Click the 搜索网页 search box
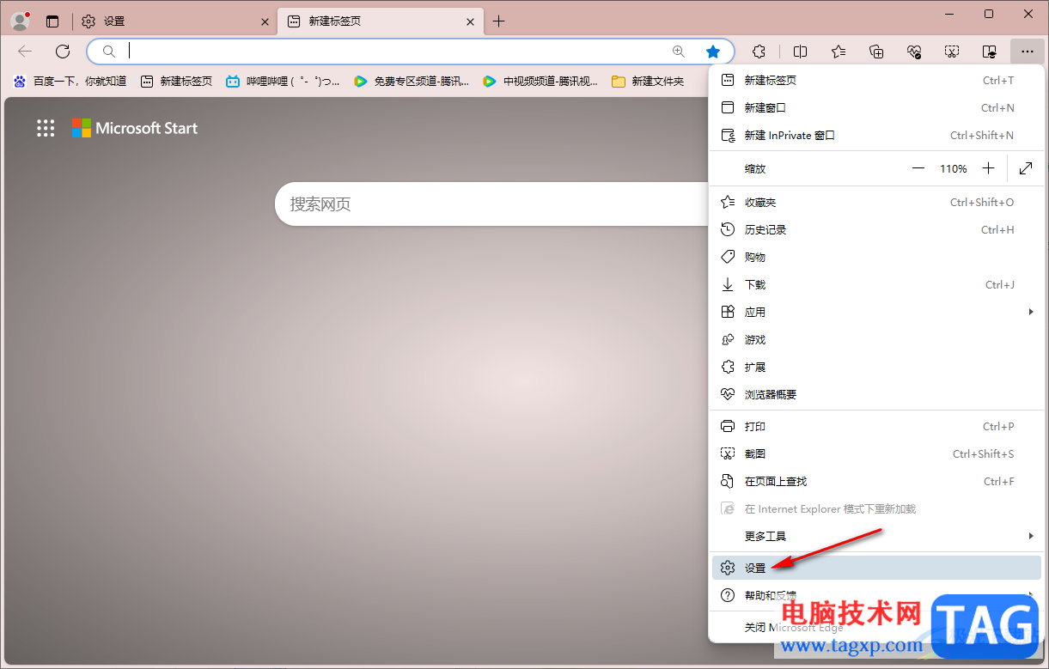Image resolution: width=1049 pixels, height=669 pixels. [491, 204]
